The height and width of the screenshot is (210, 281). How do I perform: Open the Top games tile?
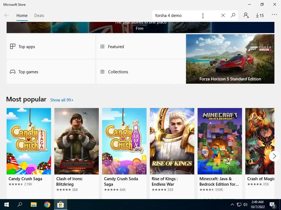pyautogui.click(x=51, y=72)
